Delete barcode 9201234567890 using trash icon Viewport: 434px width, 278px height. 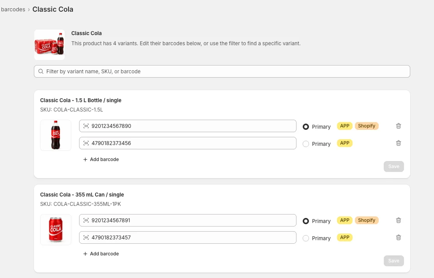point(398,126)
